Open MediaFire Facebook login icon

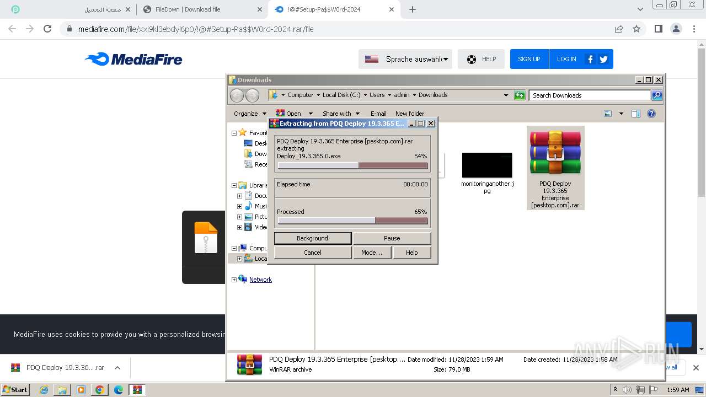[590, 59]
